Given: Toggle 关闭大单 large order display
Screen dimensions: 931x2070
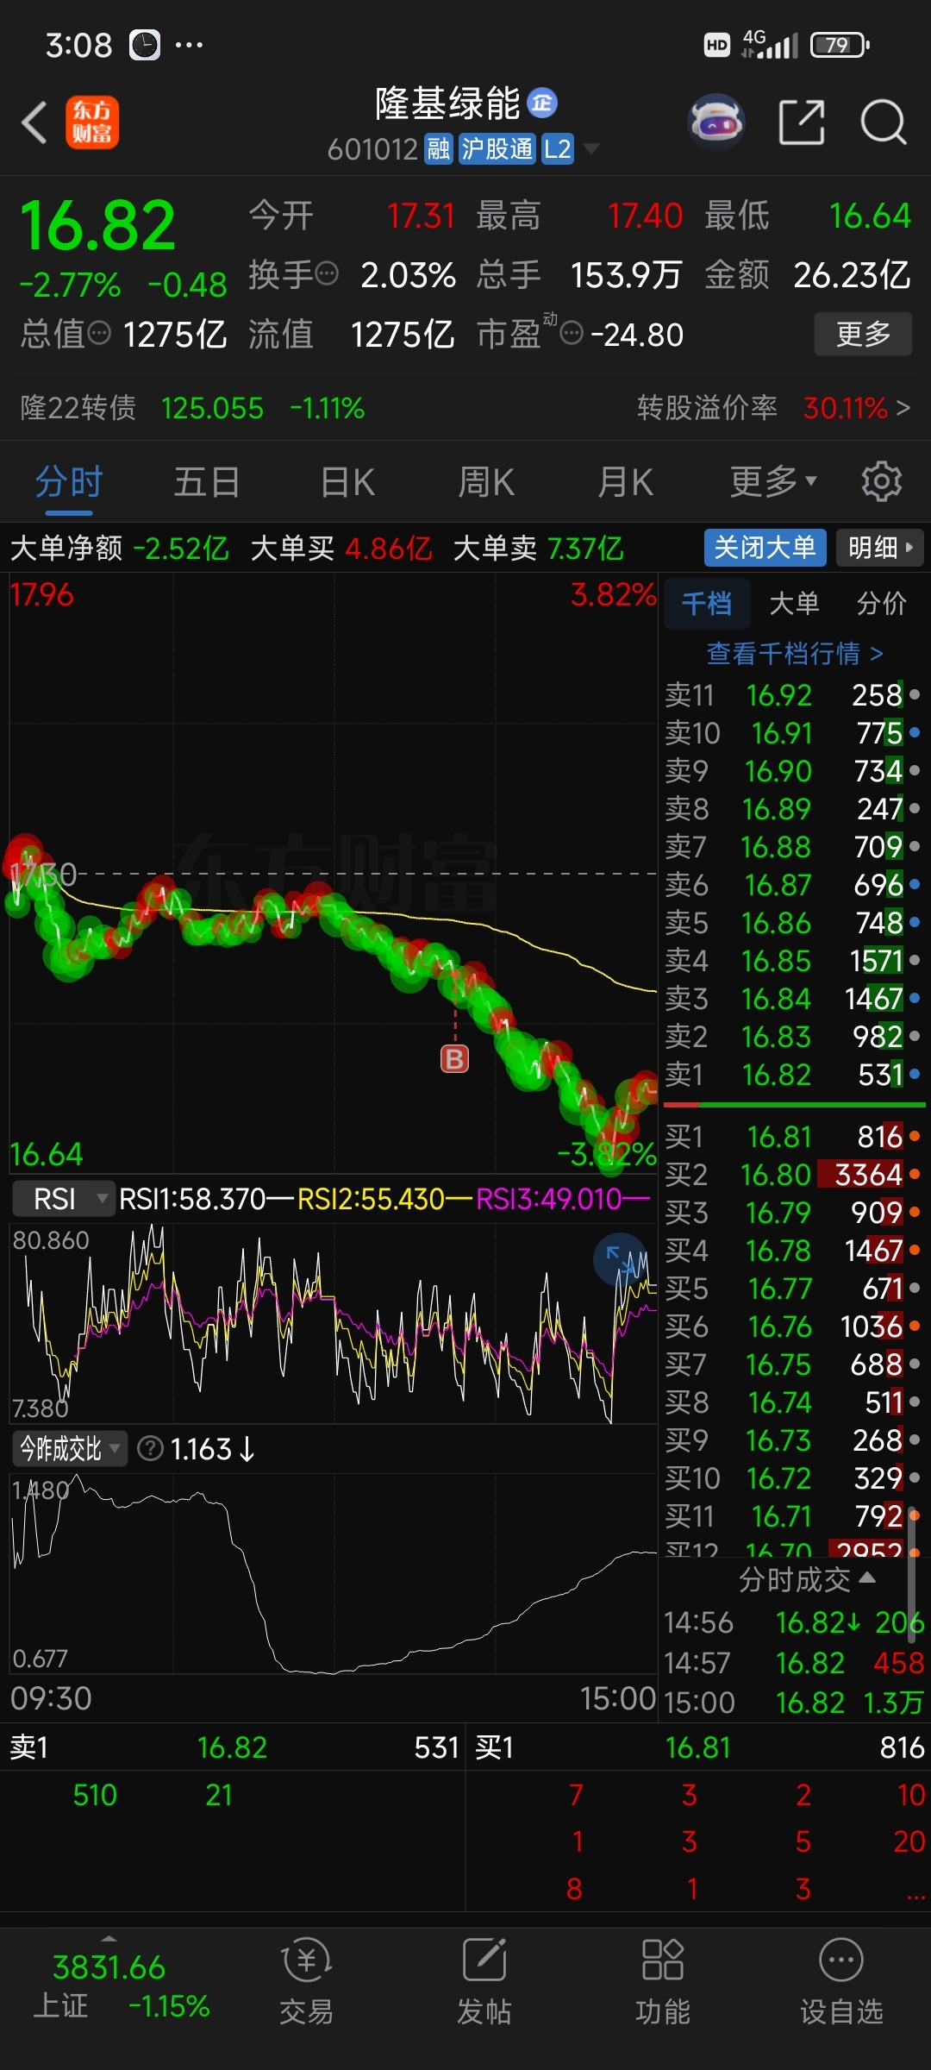Looking at the screenshot, I should 765,548.
